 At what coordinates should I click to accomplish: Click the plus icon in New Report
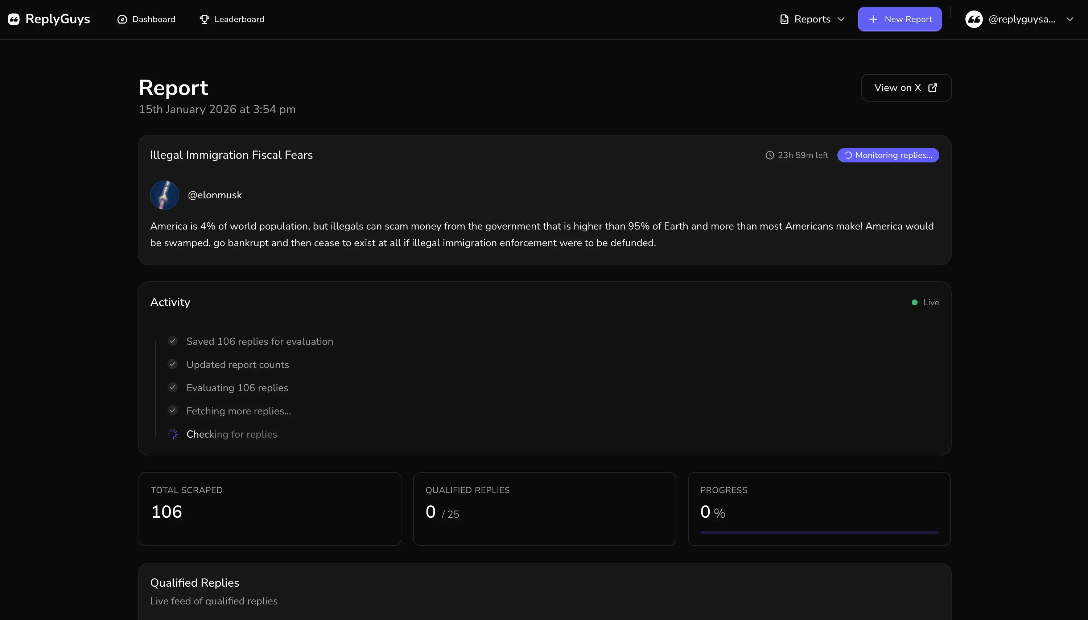(873, 19)
